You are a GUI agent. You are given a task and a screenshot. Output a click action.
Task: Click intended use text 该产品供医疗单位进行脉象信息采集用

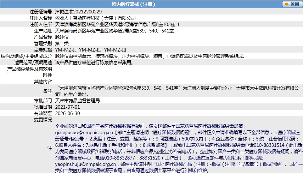(94, 62)
